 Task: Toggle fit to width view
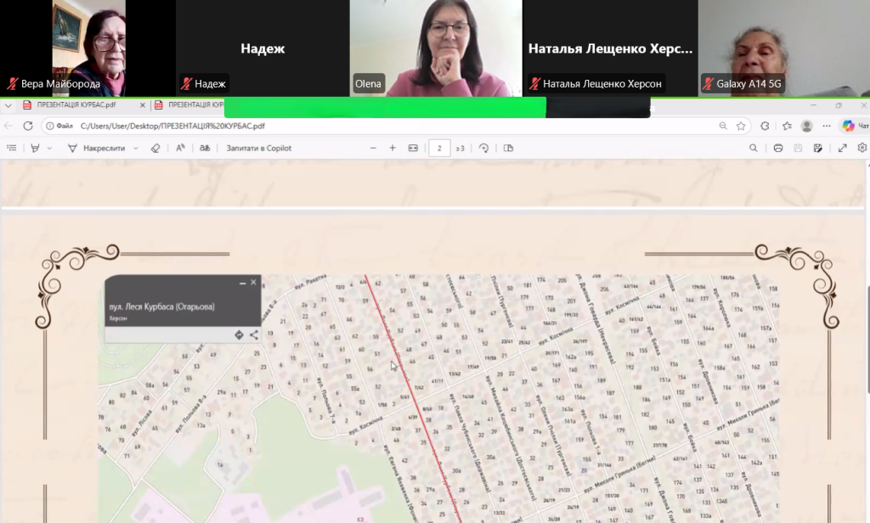(x=413, y=148)
